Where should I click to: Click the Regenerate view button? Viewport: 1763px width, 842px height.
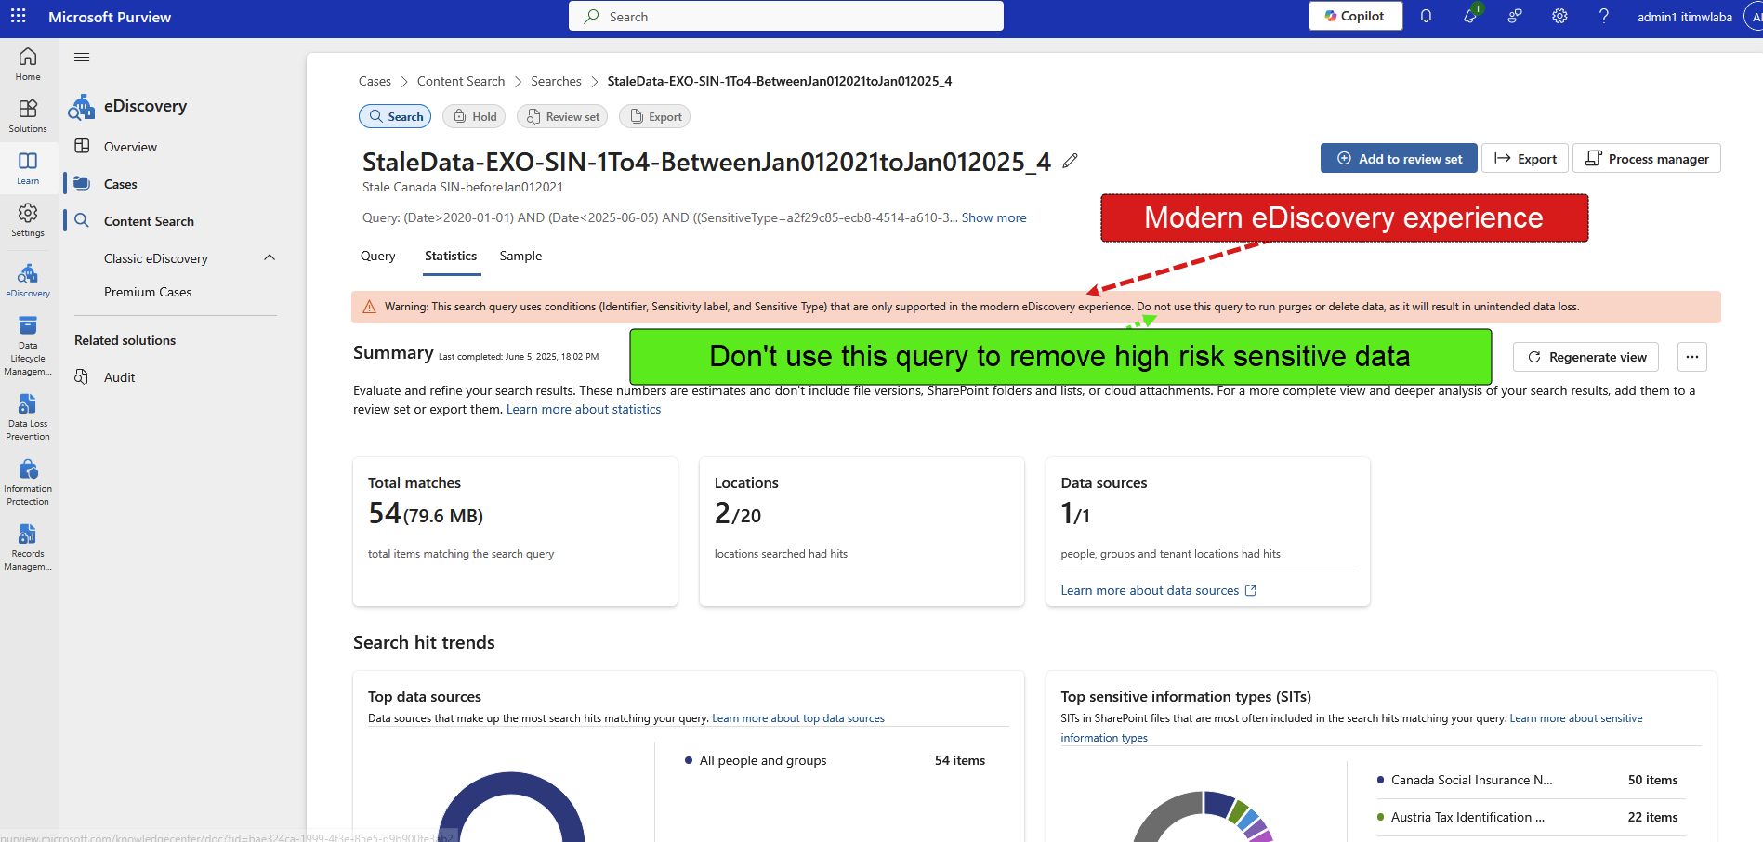1587,357
